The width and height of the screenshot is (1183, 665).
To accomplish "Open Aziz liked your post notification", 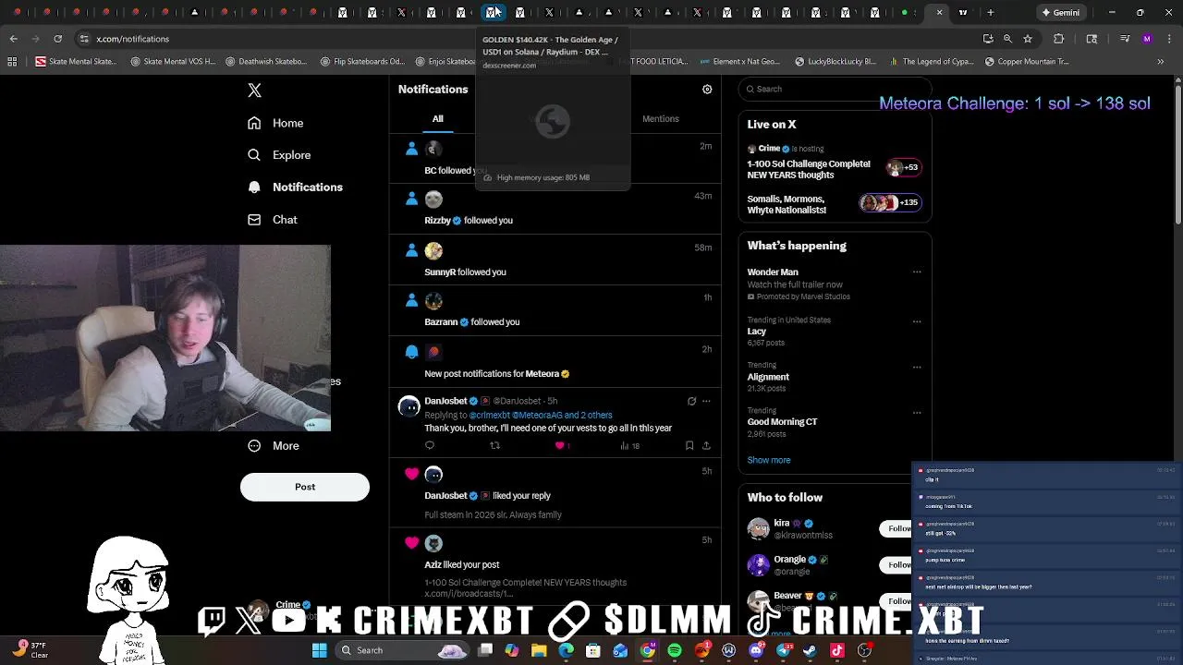I will (555, 565).
